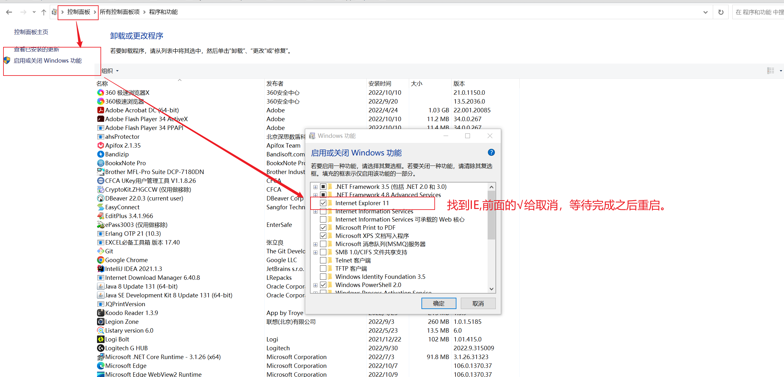Uncheck the Internet Explorer 11 checkbox
This screenshot has width=784, height=377.
click(x=323, y=203)
